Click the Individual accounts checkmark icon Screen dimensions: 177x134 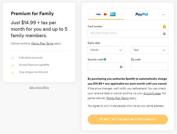point(12,58)
